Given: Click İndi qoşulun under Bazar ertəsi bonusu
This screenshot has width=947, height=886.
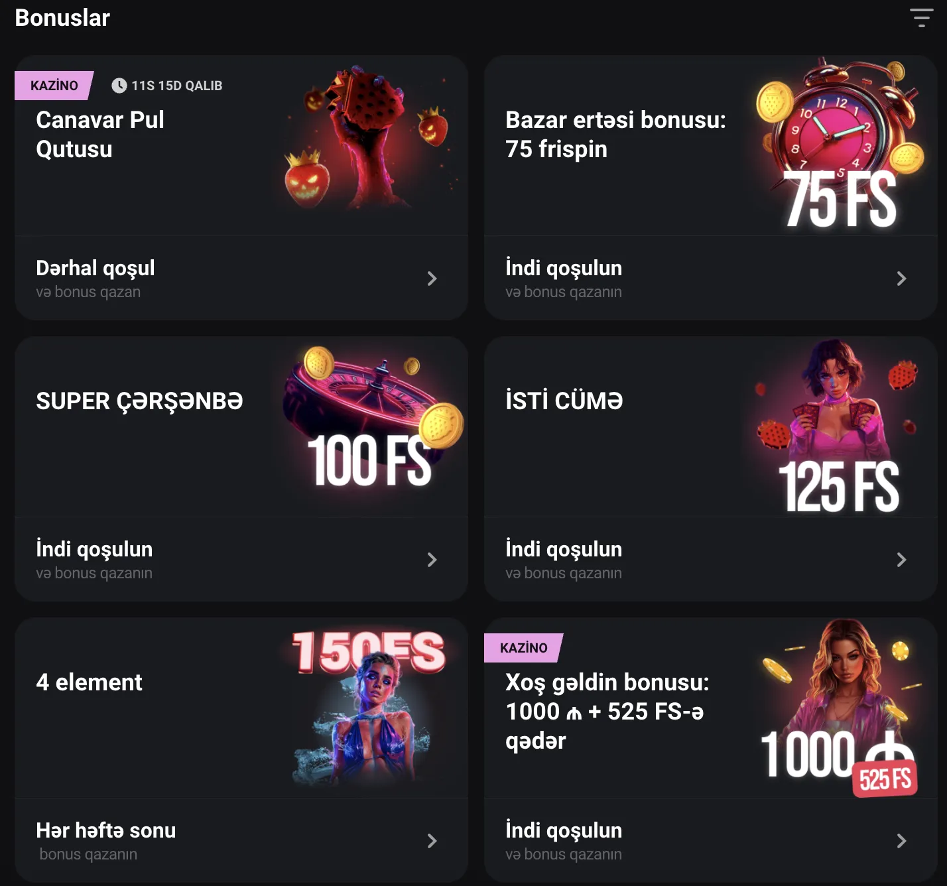Looking at the screenshot, I should (x=564, y=268).
